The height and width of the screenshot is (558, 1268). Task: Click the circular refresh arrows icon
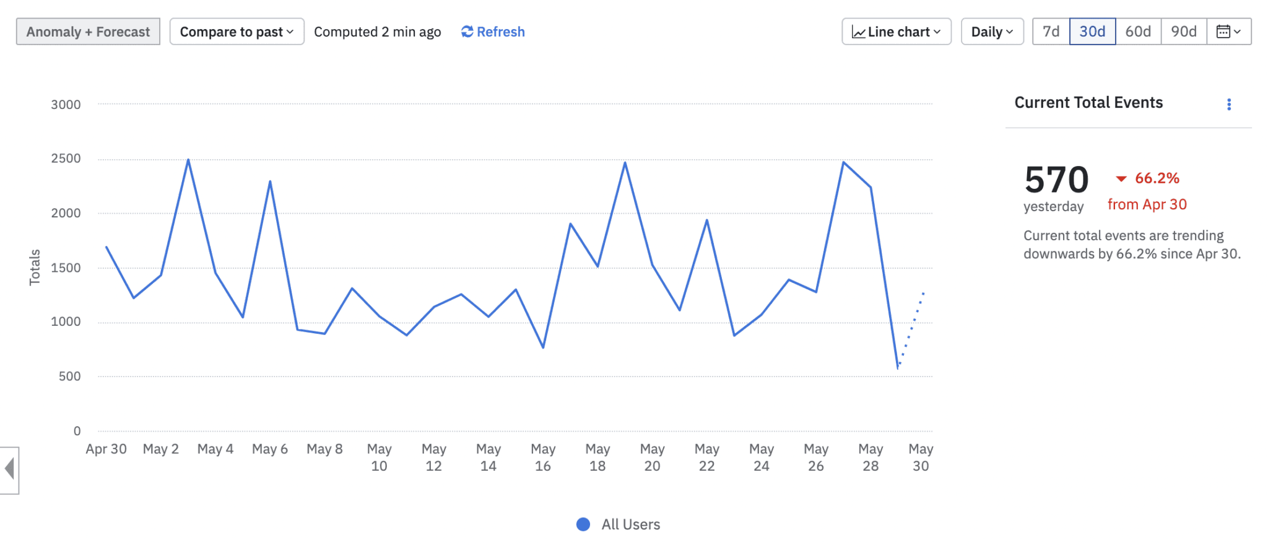pyautogui.click(x=467, y=32)
